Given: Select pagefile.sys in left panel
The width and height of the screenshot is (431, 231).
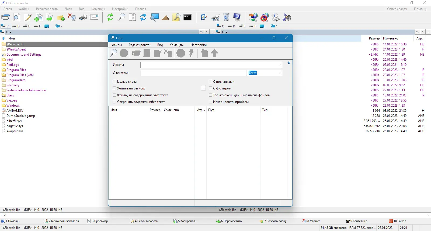Looking at the screenshot, I should click(x=15, y=126).
